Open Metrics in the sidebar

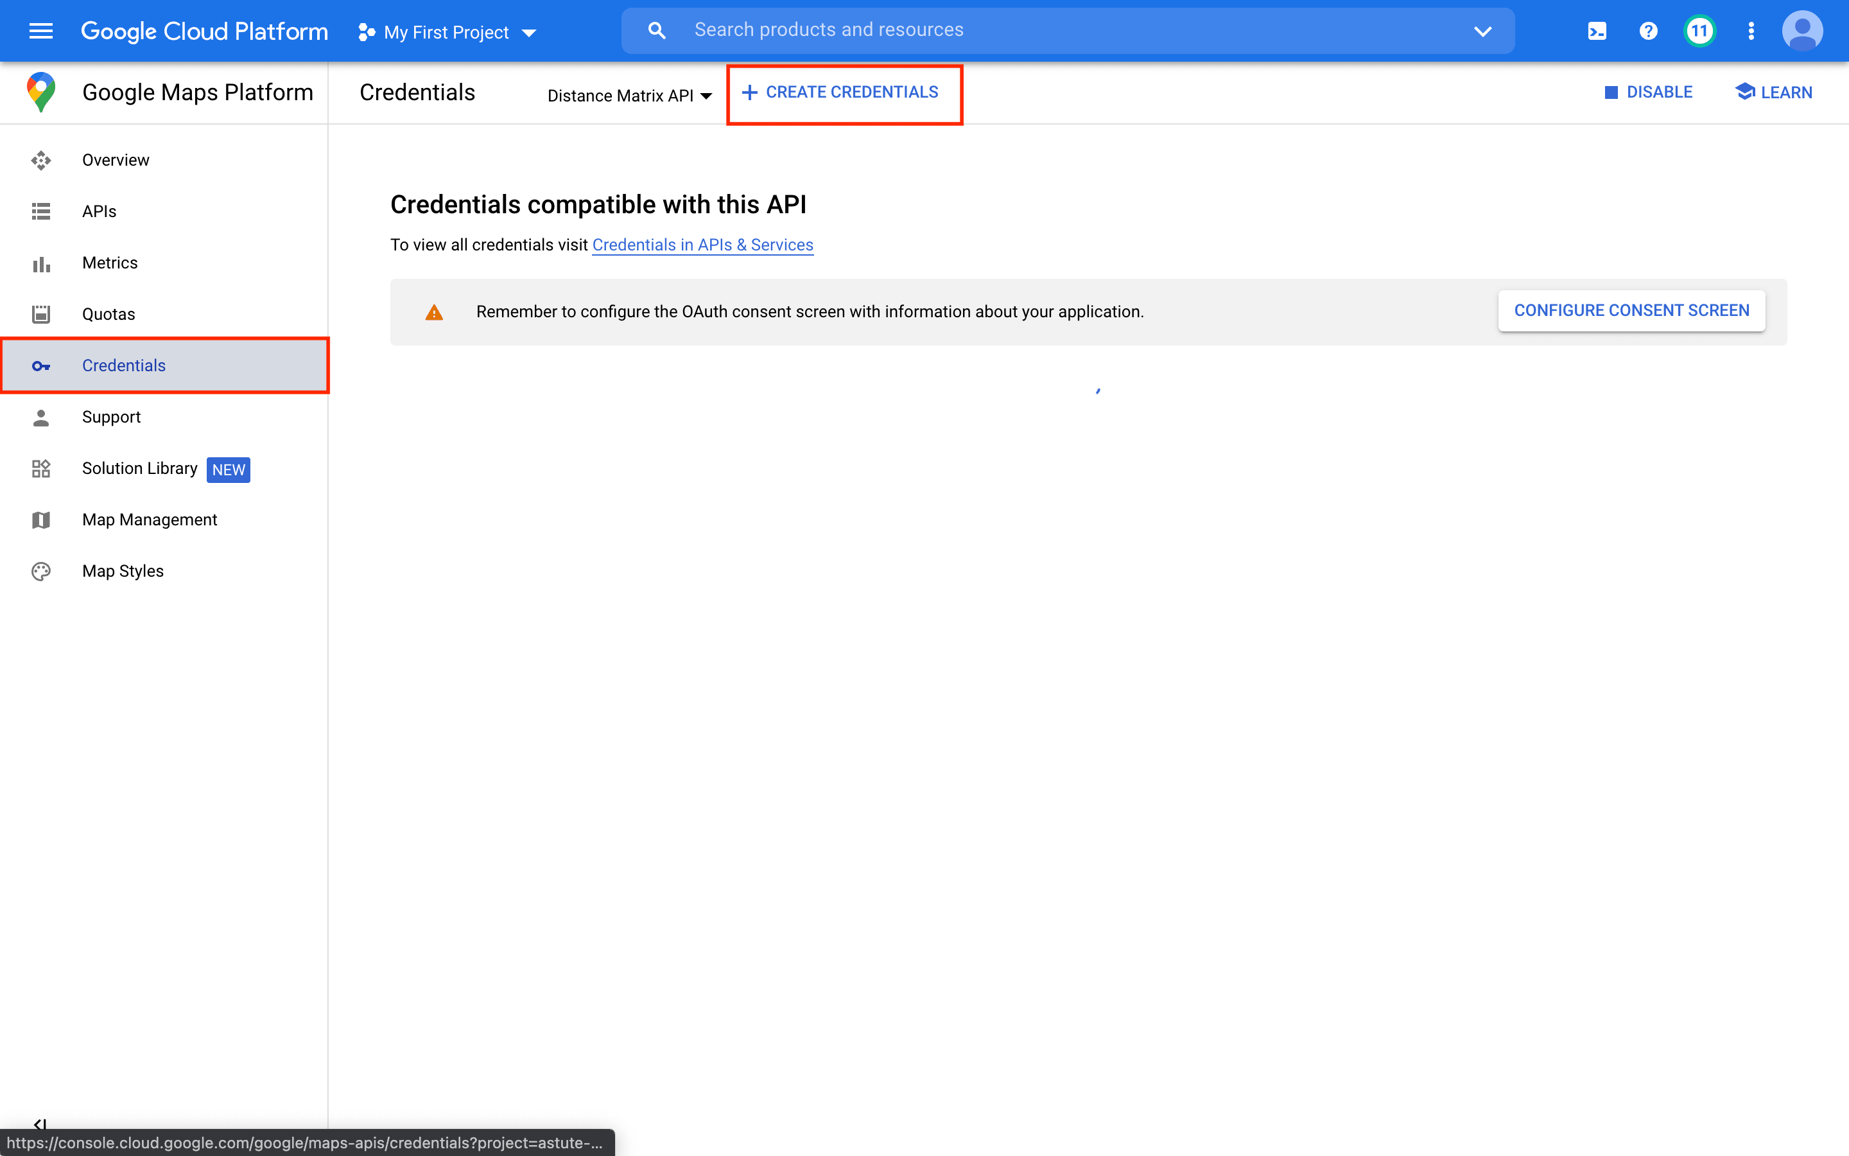(164, 262)
